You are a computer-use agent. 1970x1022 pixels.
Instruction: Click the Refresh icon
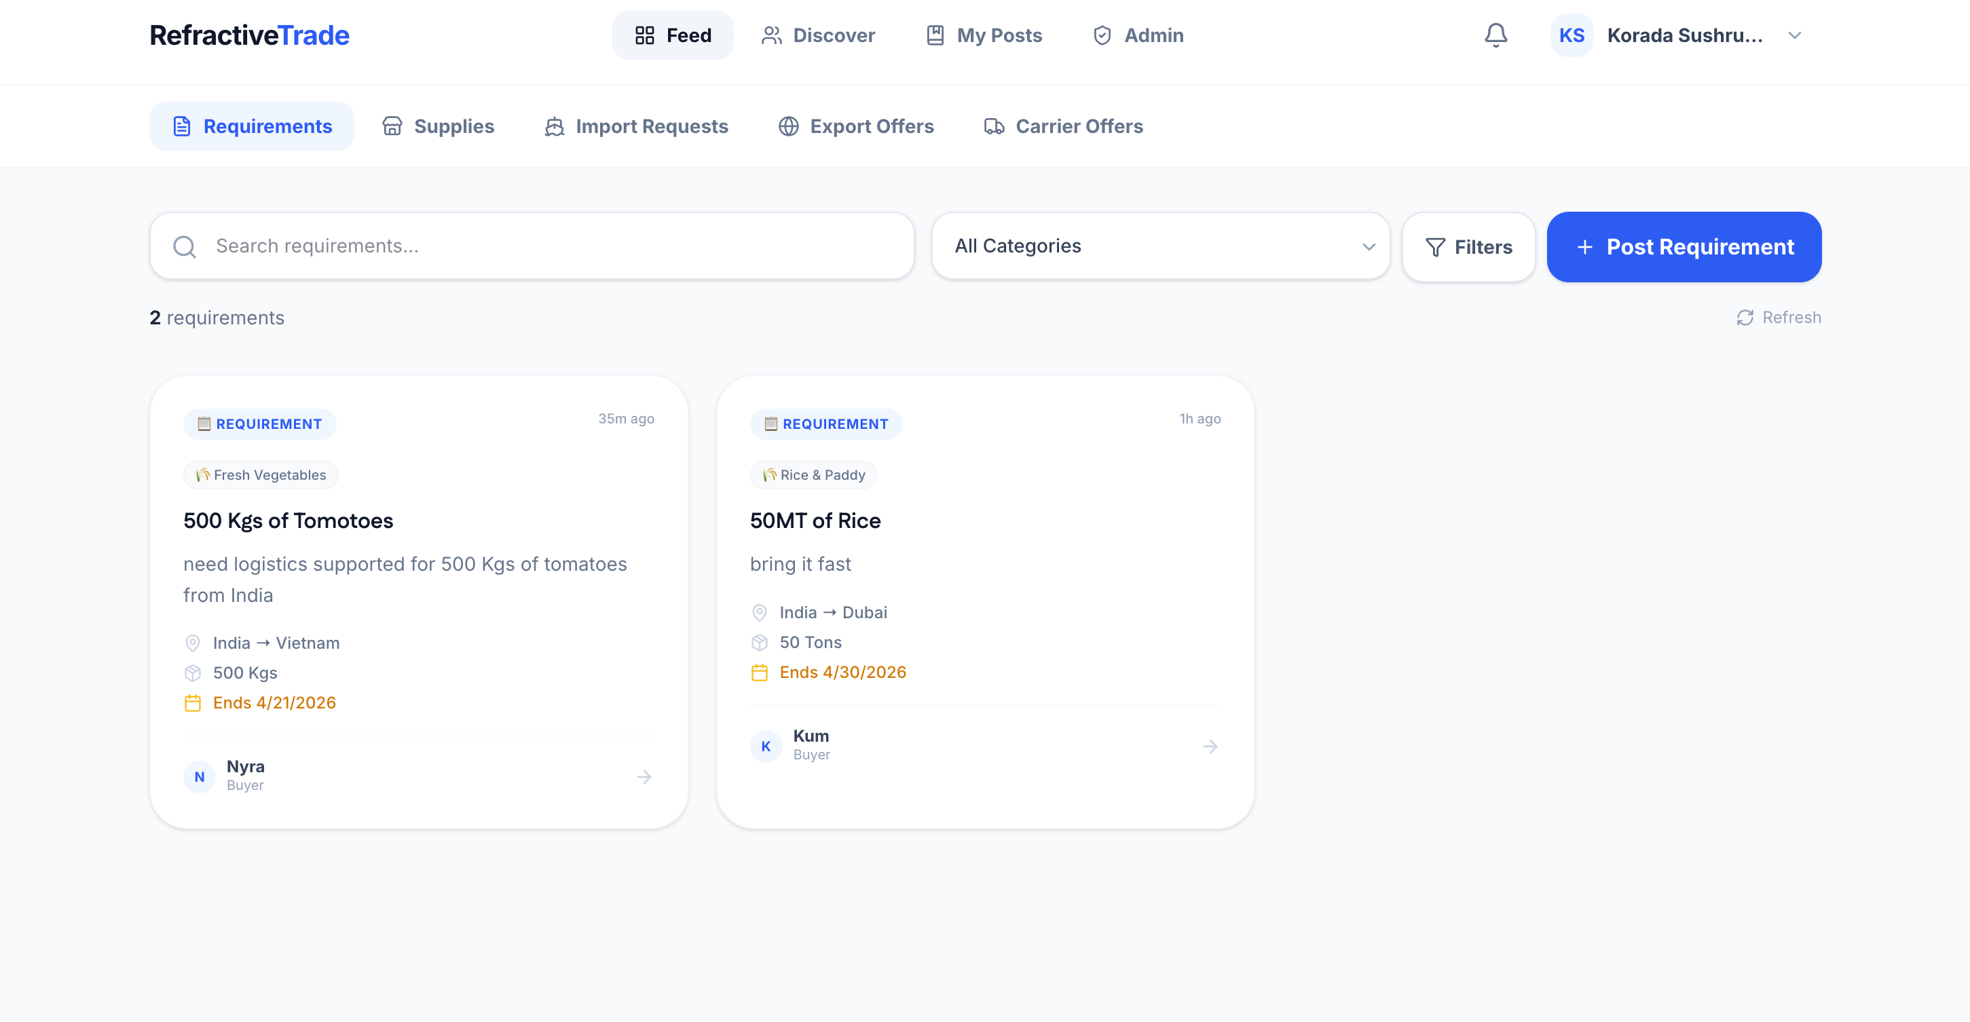pos(1745,317)
